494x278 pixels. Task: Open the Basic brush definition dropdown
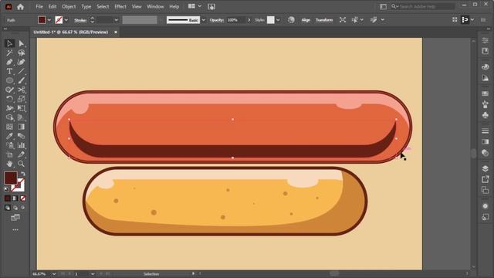tap(204, 20)
